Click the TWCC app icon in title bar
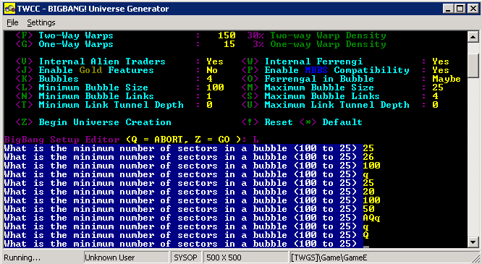 coord(10,9)
